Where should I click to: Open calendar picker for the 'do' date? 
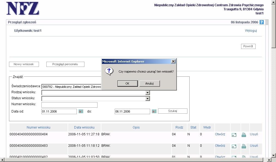[154, 111]
